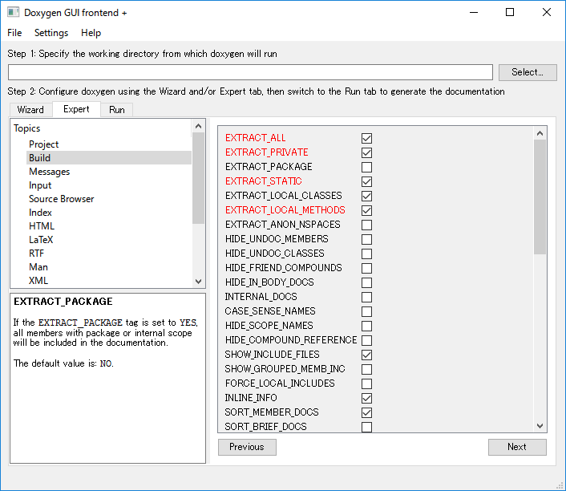
Task: Uncheck the EXTRACT_PRIVATE checkbox
Action: [366, 152]
